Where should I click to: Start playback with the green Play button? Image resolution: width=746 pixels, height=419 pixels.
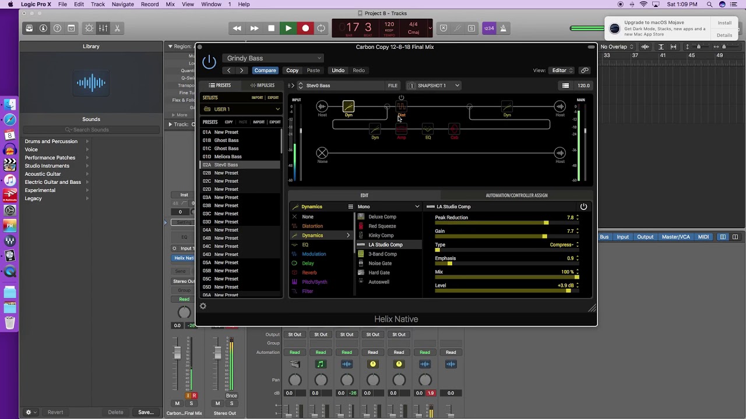pos(288,28)
